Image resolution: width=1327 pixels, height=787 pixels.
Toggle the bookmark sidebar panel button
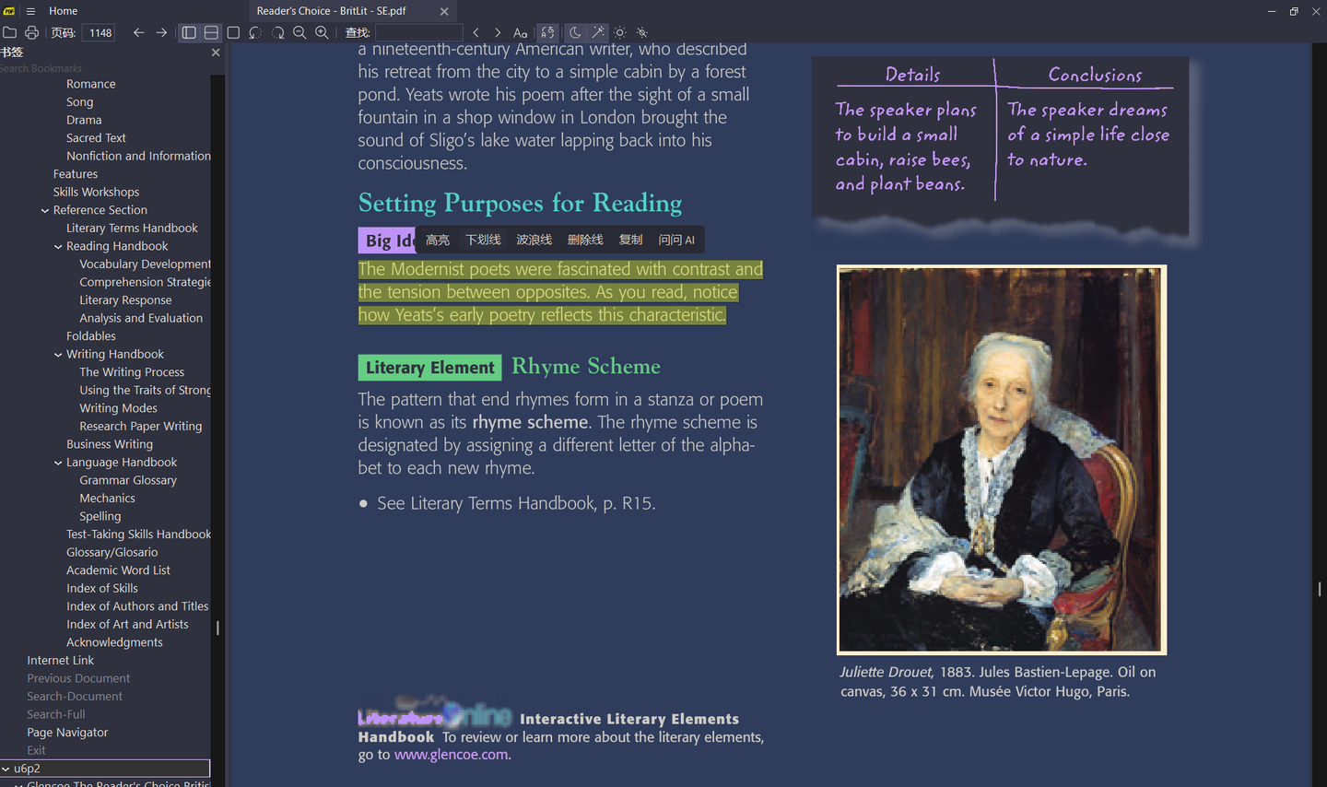189,32
